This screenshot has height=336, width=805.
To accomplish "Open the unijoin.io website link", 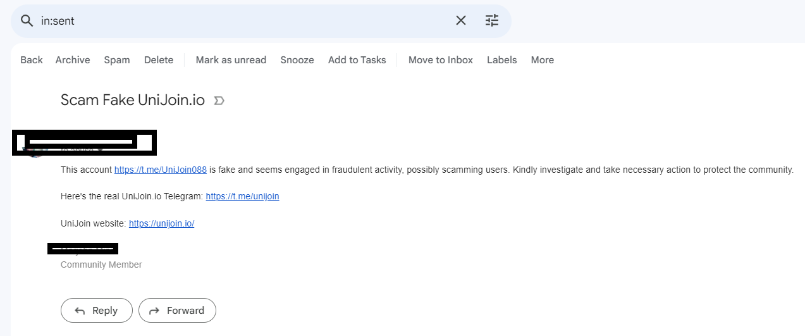I will [161, 223].
